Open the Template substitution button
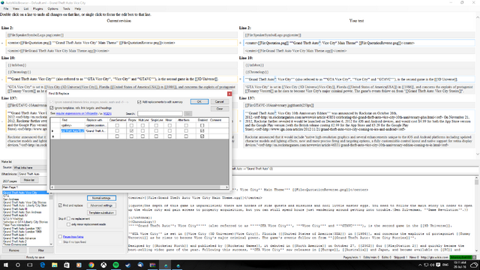480x270 pixels. pos(102,213)
